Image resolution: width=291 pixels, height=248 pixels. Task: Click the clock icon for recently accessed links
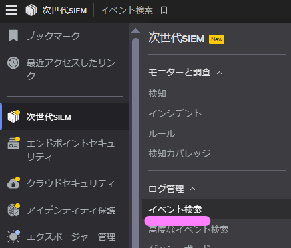13,63
